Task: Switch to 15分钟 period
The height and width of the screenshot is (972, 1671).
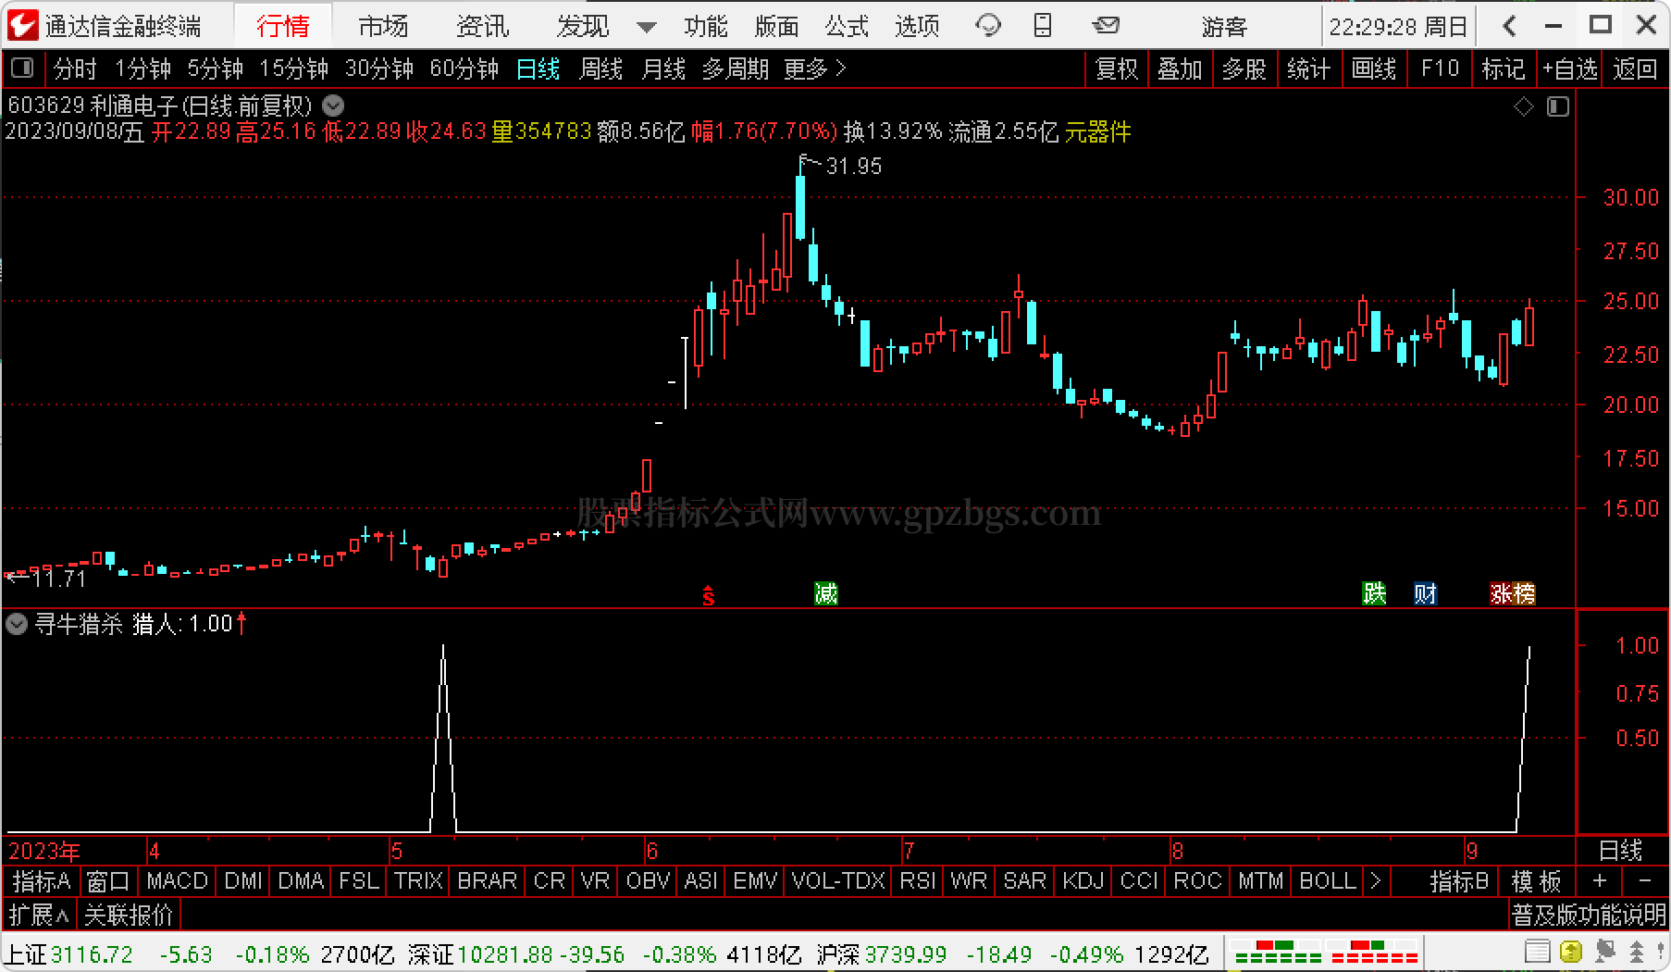Action: [293, 69]
